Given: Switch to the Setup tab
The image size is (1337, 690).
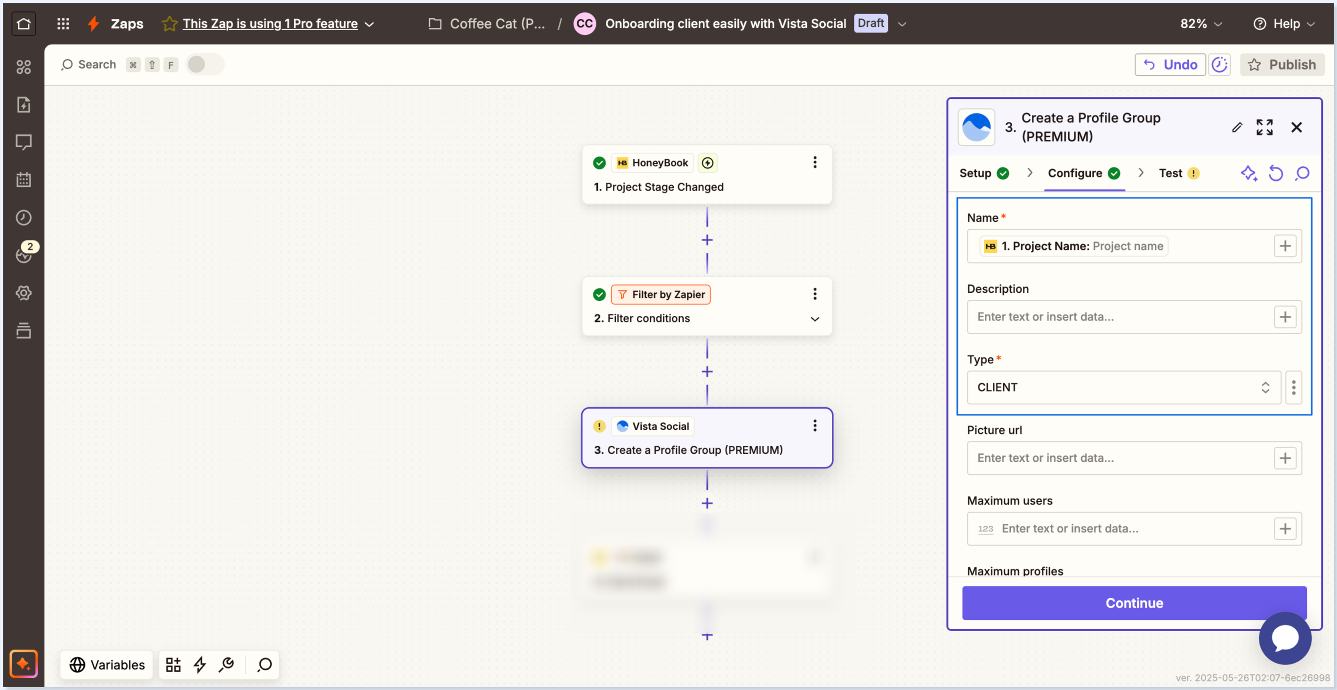Looking at the screenshot, I should coord(983,173).
